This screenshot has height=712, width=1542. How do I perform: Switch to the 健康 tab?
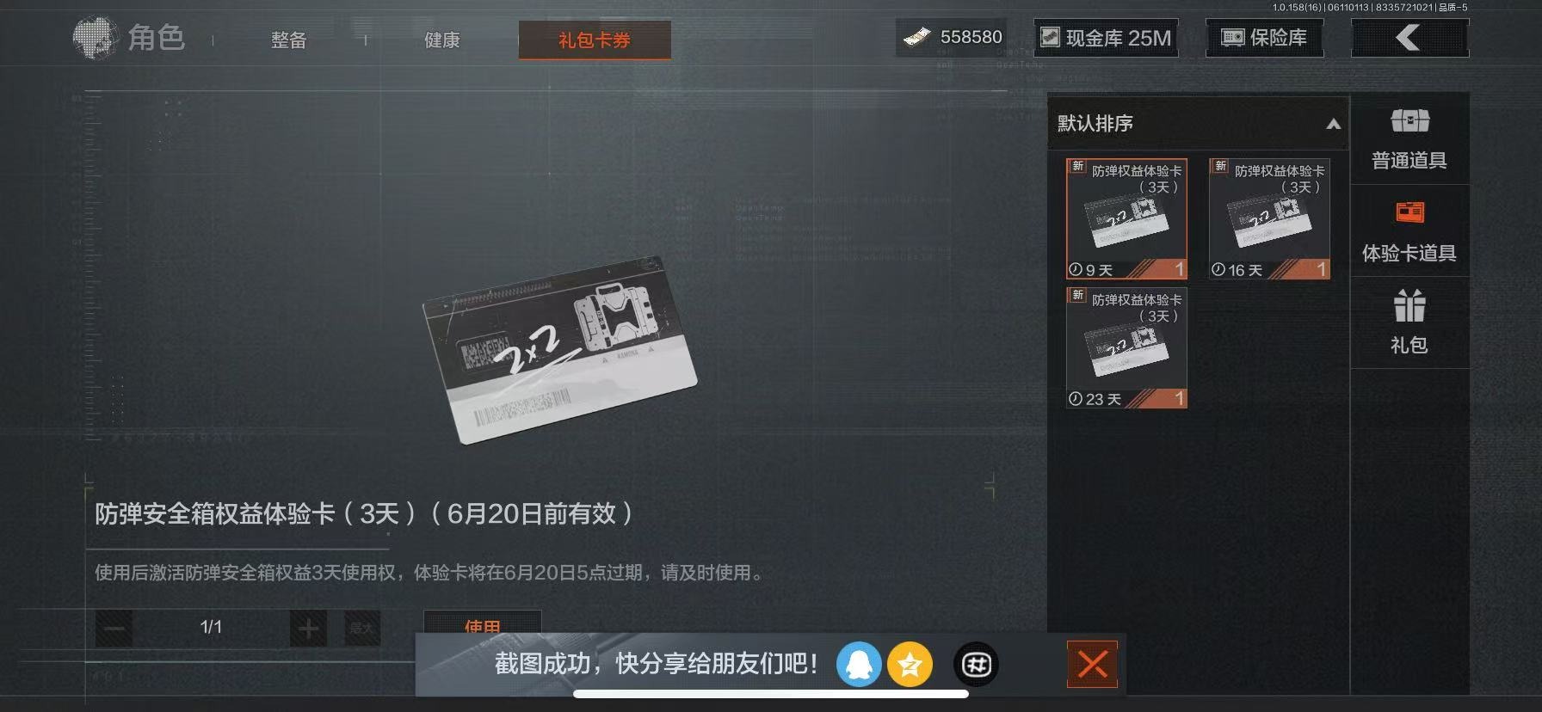(x=442, y=40)
